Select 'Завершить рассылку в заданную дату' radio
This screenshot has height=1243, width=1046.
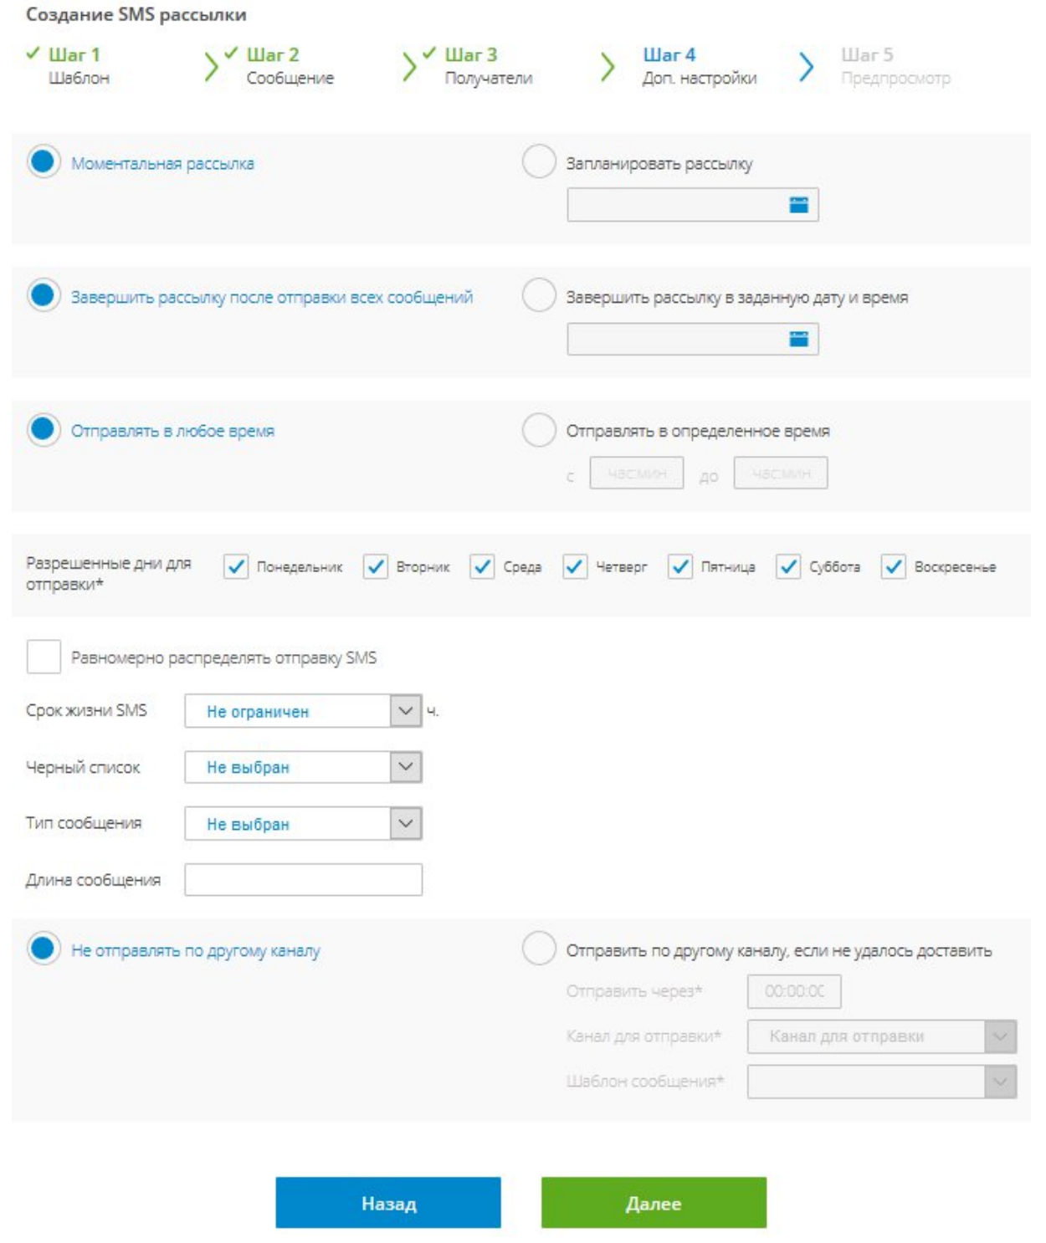tap(539, 295)
